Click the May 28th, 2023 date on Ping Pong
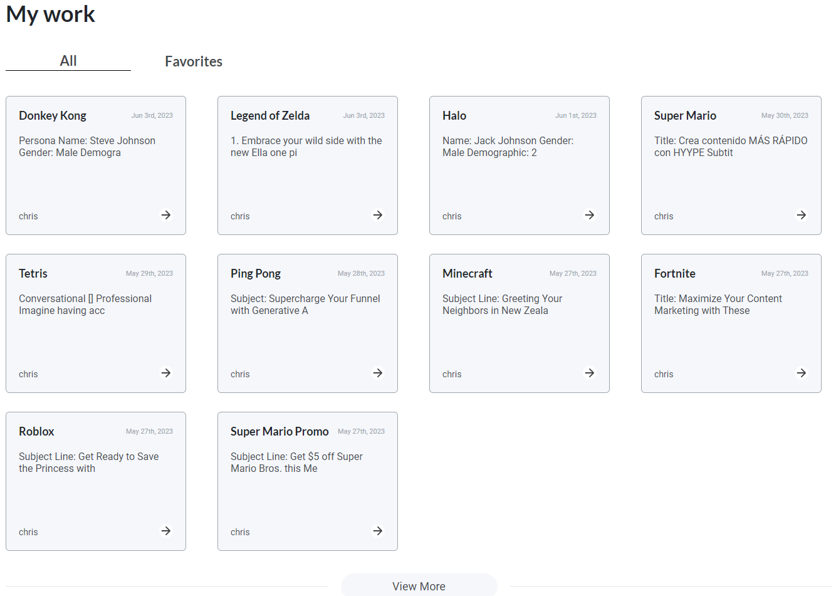Image resolution: width=836 pixels, height=596 pixels. [361, 273]
